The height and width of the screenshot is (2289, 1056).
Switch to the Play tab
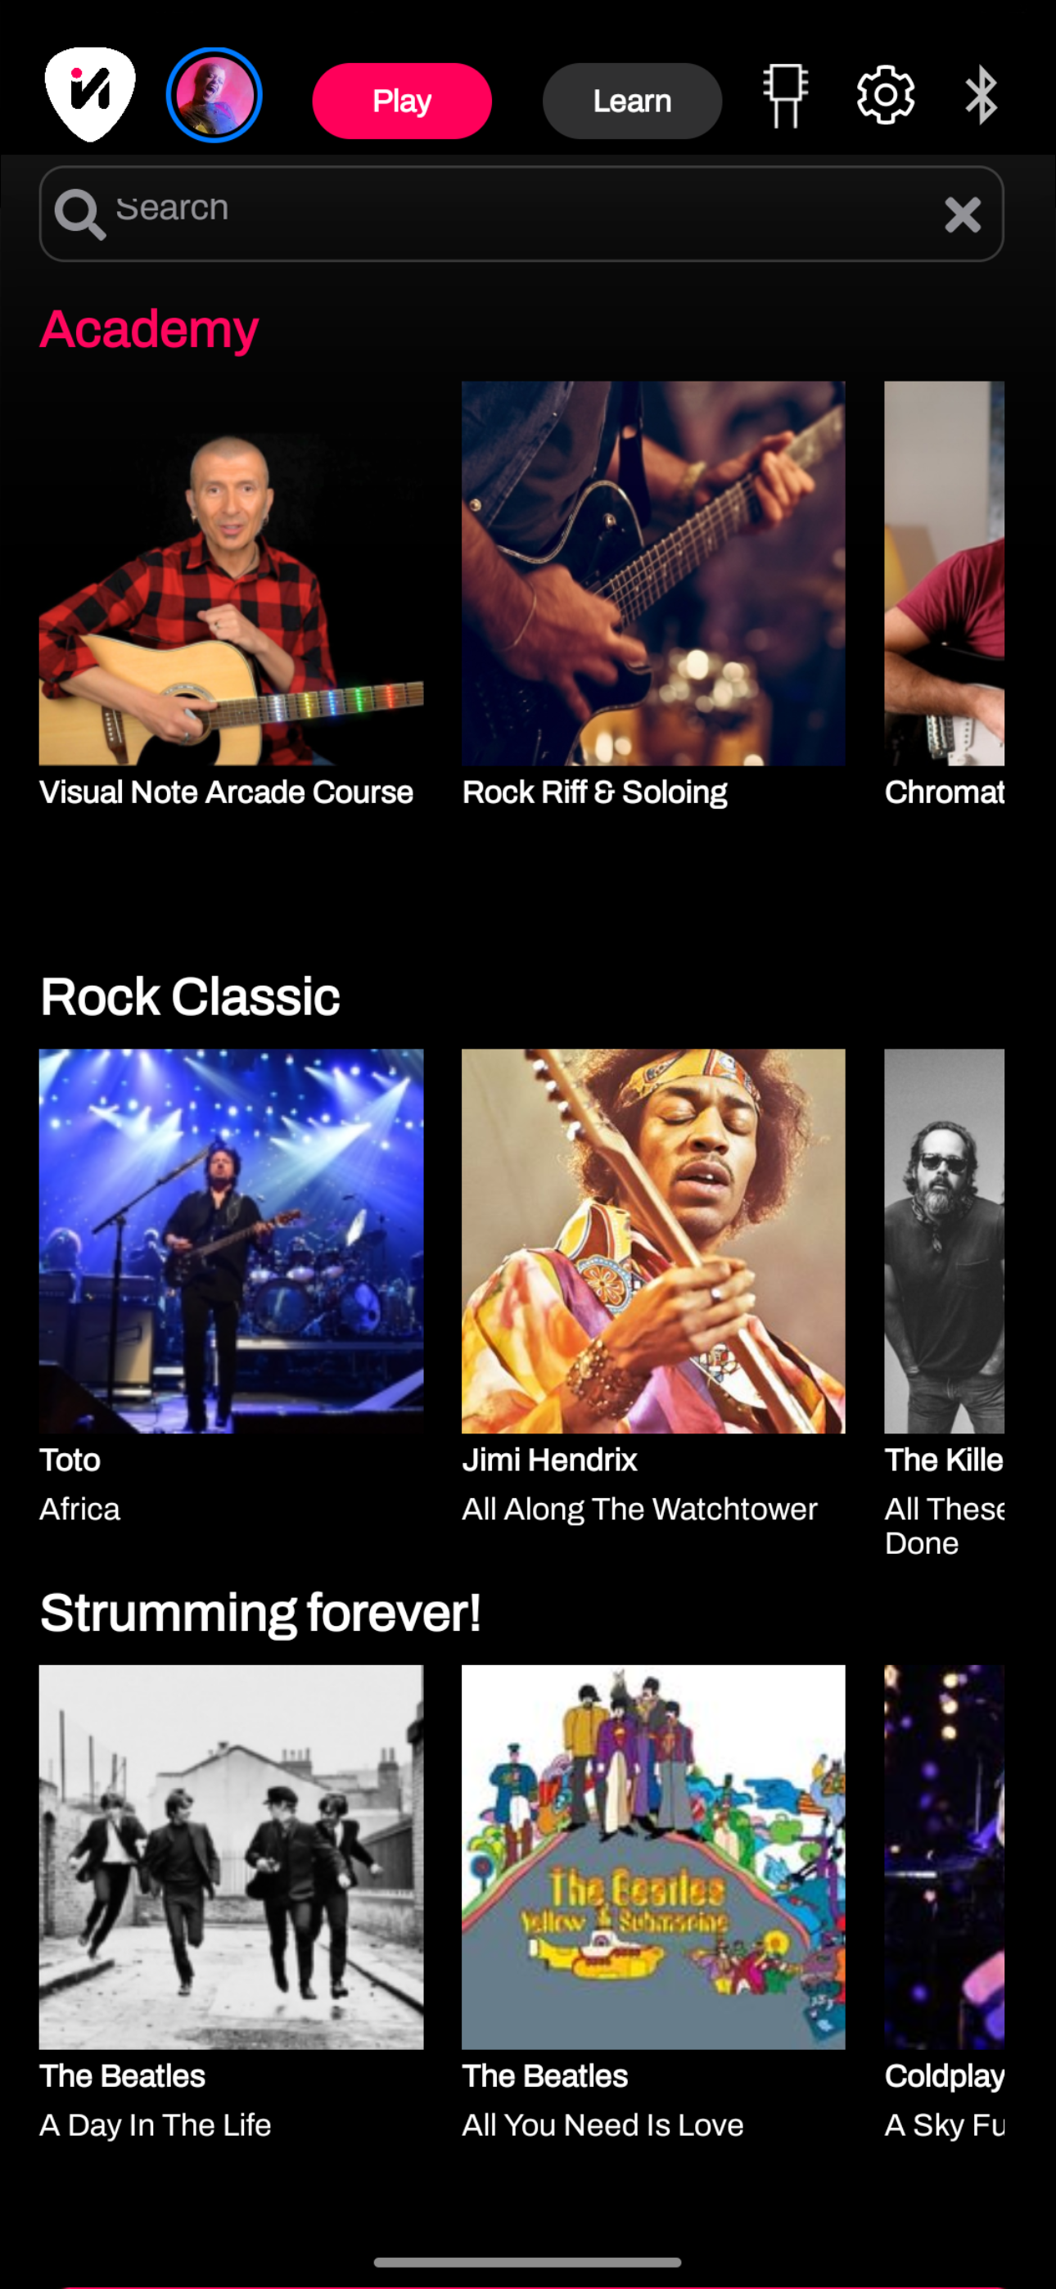click(x=402, y=101)
